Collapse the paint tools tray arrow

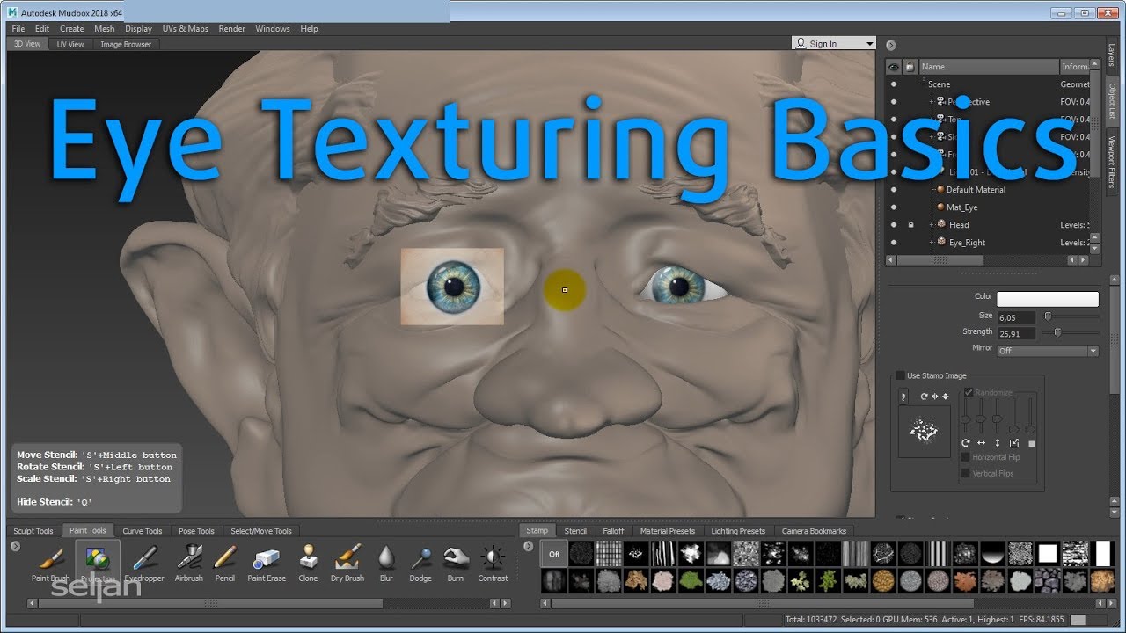(x=15, y=547)
